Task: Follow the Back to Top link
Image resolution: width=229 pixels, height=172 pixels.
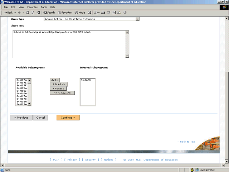Action: (x=186, y=142)
